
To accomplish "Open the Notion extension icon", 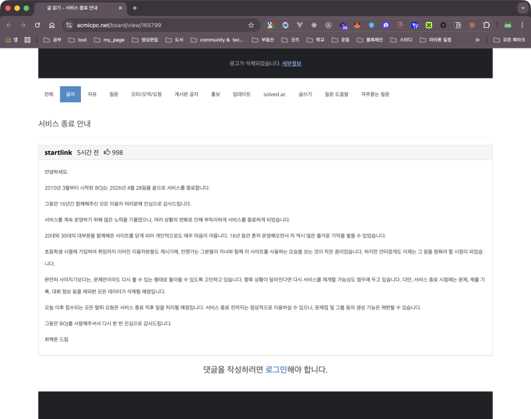I will (x=457, y=26).
